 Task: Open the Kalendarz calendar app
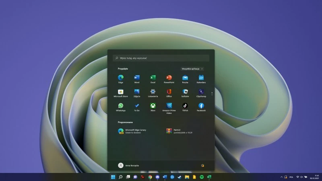(x=201, y=79)
